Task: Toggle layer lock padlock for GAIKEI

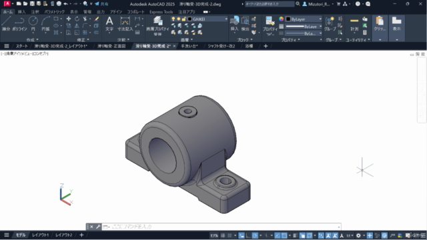Action: [184, 19]
